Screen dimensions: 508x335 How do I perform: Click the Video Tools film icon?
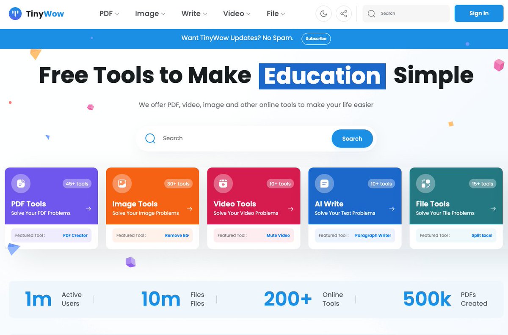tap(223, 183)
